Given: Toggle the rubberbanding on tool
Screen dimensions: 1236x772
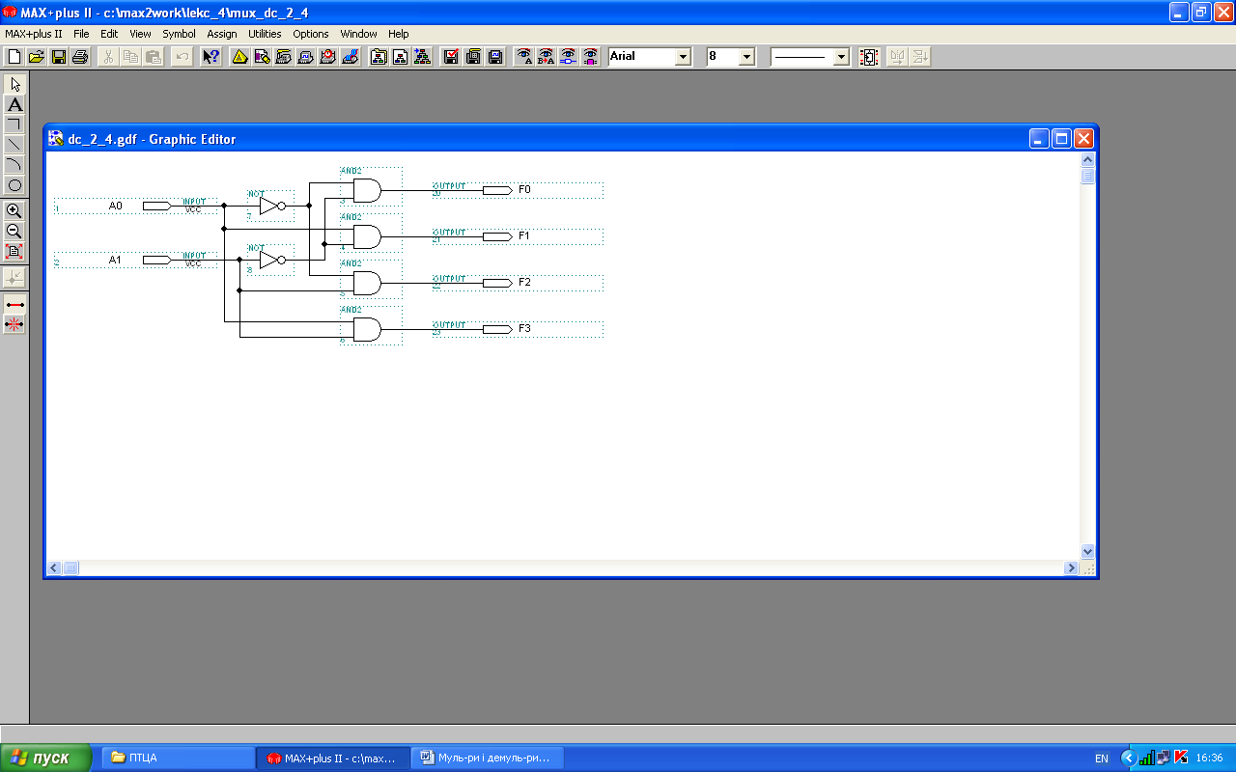Looking at the screenshot, I should click(x=14, y=304).
